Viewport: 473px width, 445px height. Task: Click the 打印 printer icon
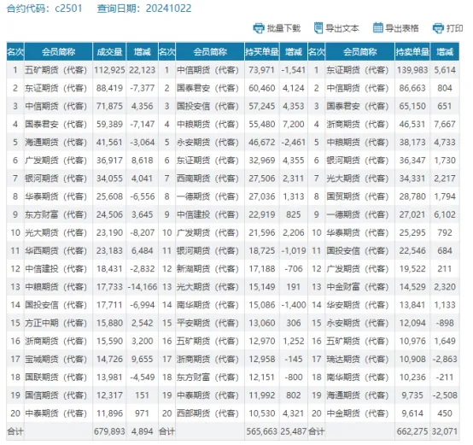point(438,28)
